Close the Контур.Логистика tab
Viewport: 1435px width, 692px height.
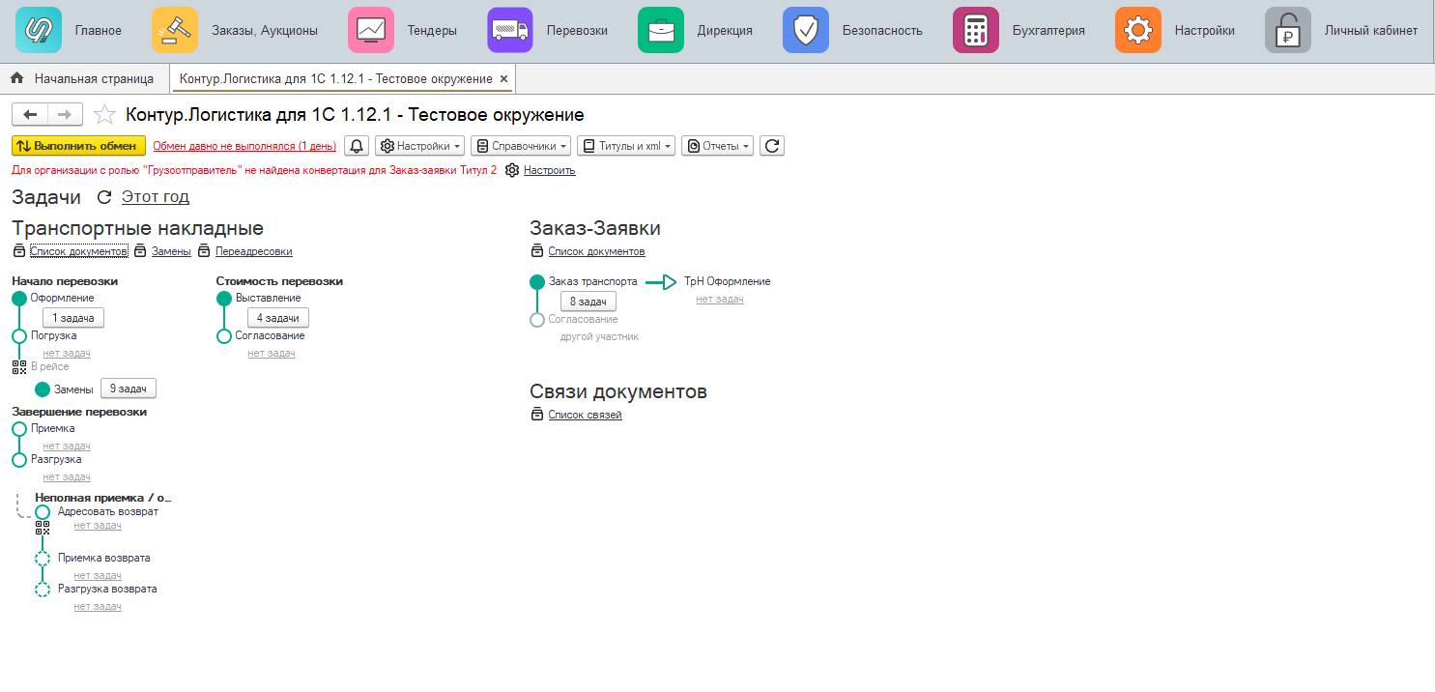click(504, 79)
